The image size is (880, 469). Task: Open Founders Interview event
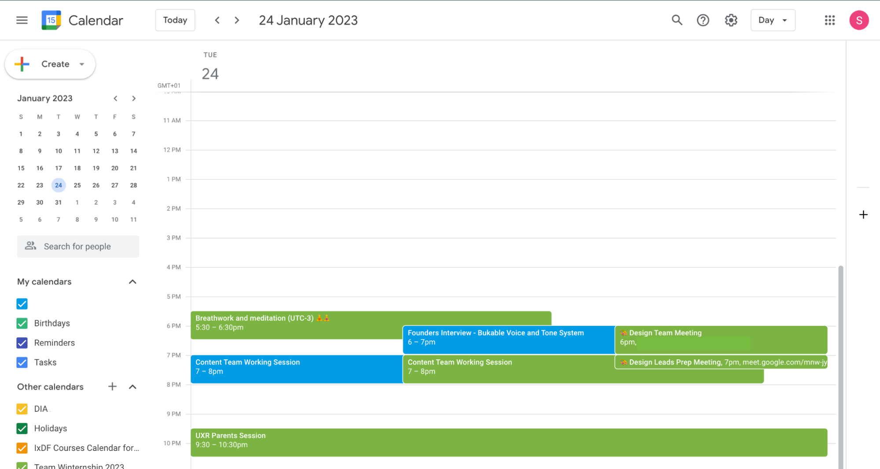coord(508,340)
